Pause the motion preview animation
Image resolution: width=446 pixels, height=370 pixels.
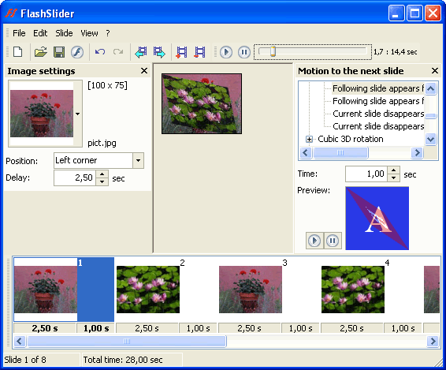(333, 241)
